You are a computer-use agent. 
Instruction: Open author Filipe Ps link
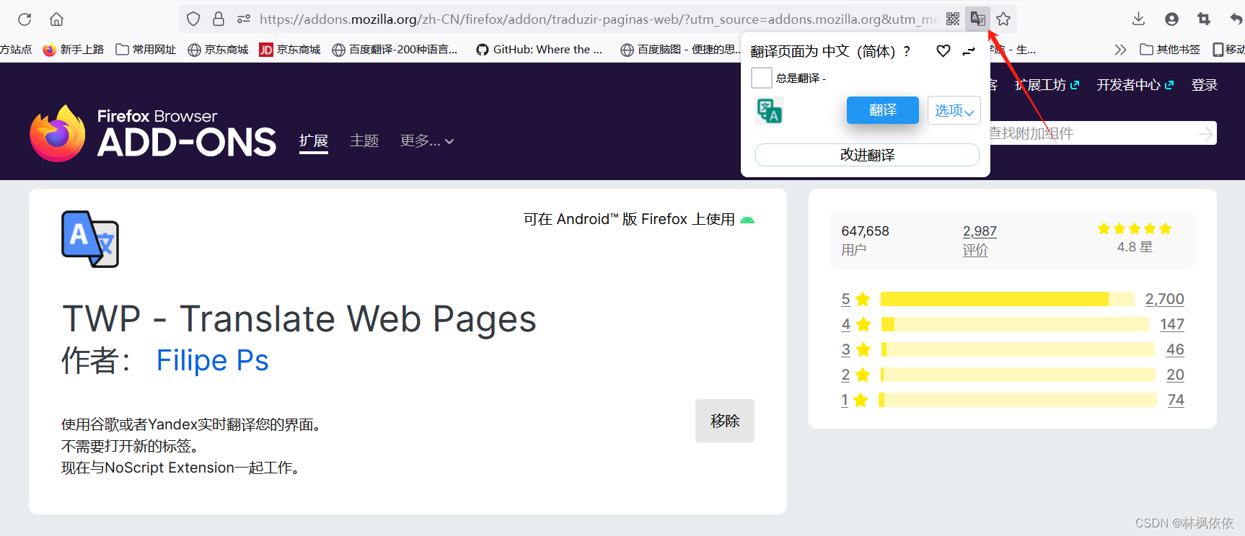point(213,360)
